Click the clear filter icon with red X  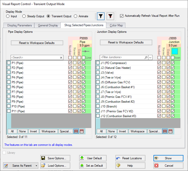[110, 16]
